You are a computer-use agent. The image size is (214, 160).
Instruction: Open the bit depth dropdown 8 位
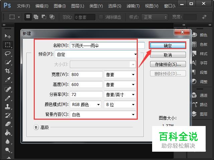[120, 104]
